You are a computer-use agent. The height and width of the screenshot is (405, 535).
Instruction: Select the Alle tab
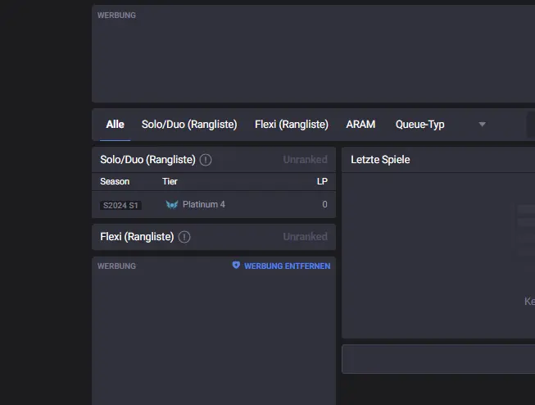115,125
